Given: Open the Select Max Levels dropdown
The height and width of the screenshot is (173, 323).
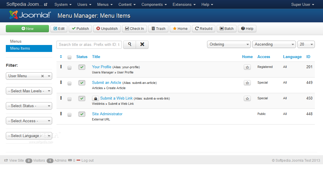Looking at the screenshot, I should (29, 91).
